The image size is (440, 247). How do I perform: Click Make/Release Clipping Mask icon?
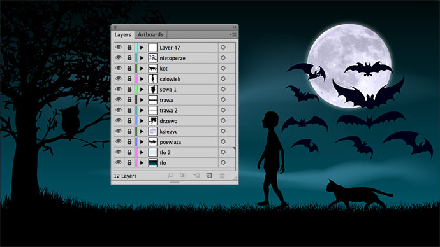pos(182,176)
